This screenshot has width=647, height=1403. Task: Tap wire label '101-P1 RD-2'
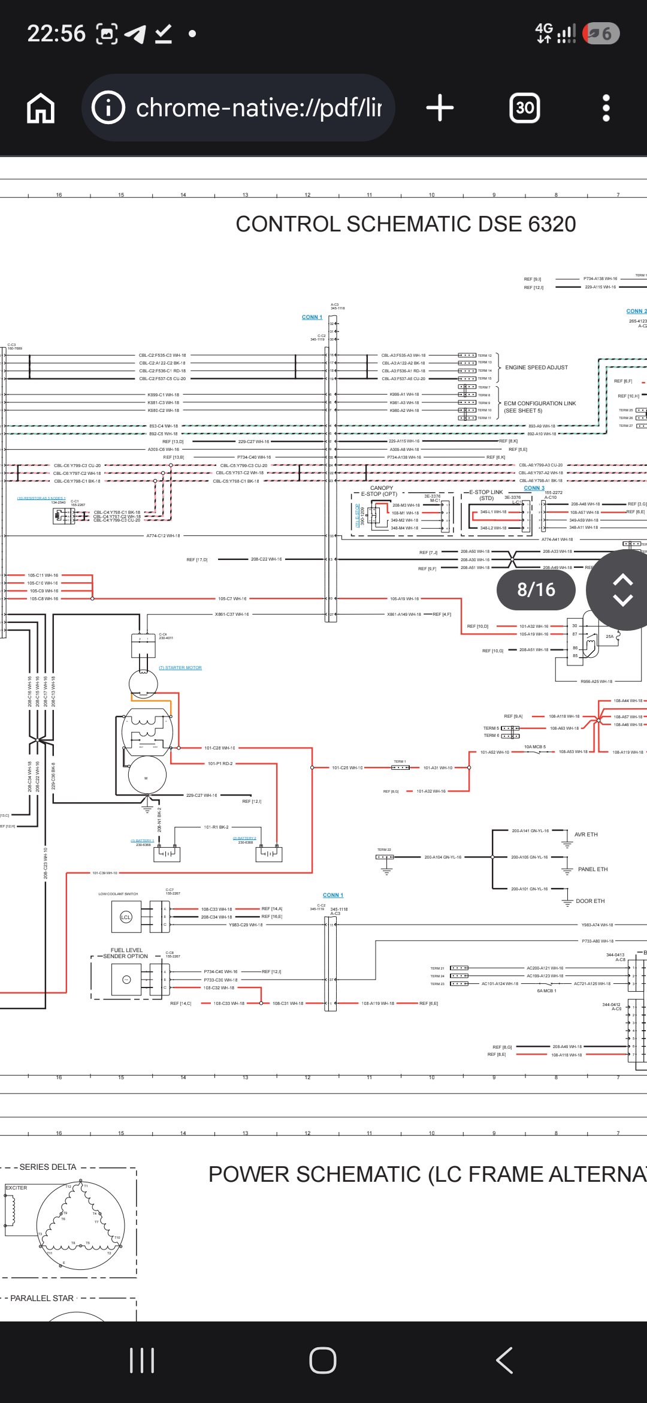[x=220, y=764]
